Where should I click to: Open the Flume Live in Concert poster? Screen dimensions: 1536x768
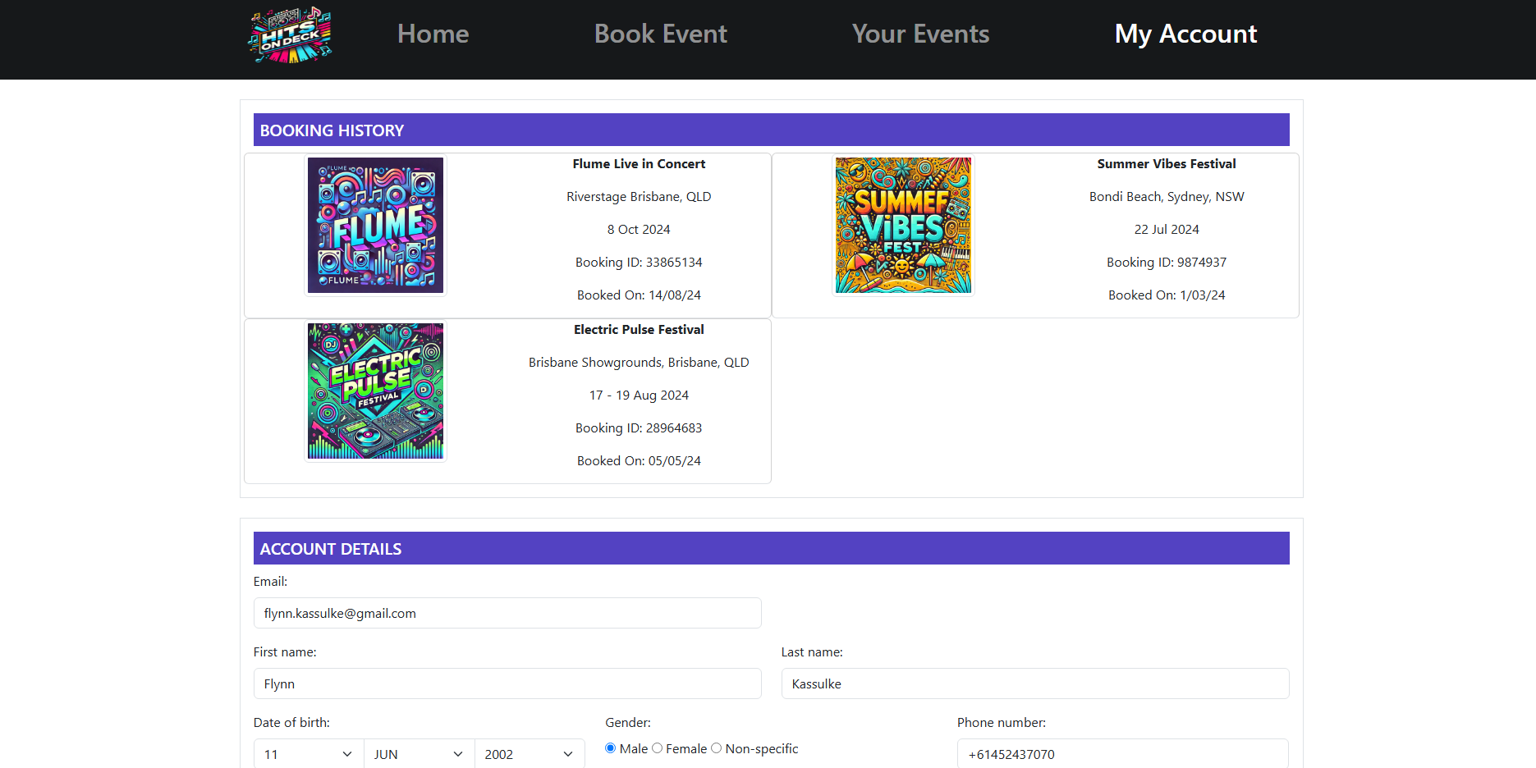click(375, 226)
